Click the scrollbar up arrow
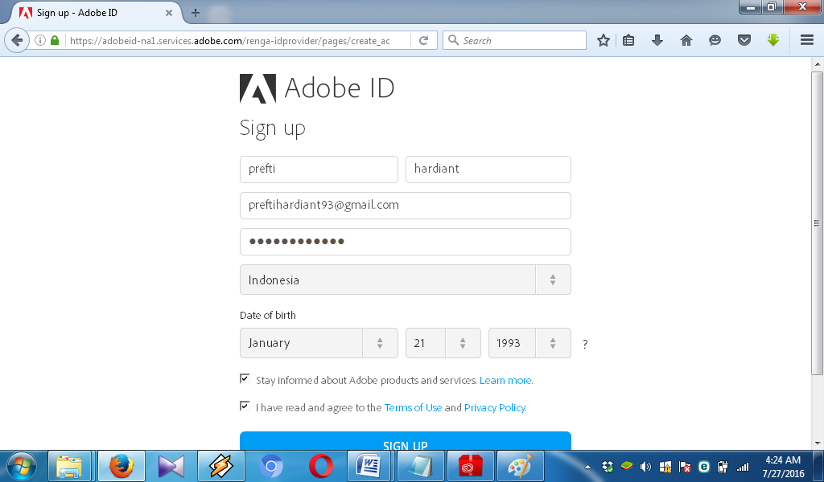 point(817,64)
